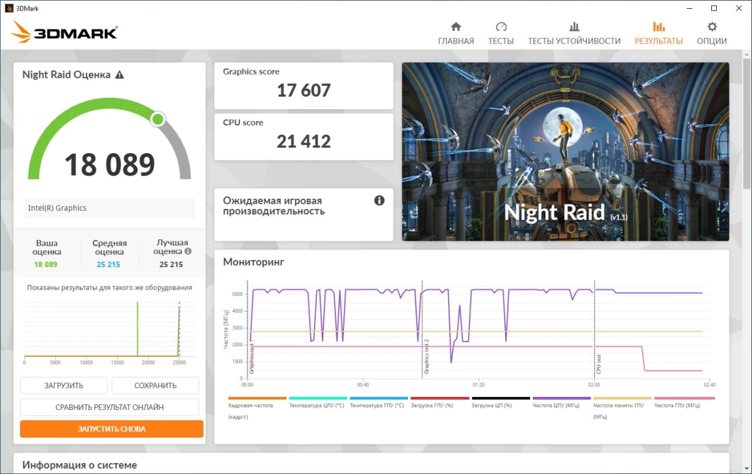The height and width of the screenshot is (474, 752).
Task: Toggle Температура ЦПУ legend swatch
Action: [x=318, y=398]
